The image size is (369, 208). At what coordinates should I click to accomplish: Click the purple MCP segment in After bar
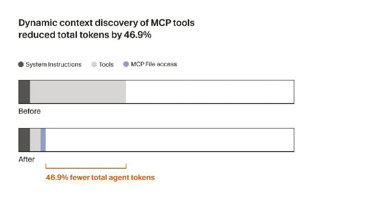coord(43,140)
